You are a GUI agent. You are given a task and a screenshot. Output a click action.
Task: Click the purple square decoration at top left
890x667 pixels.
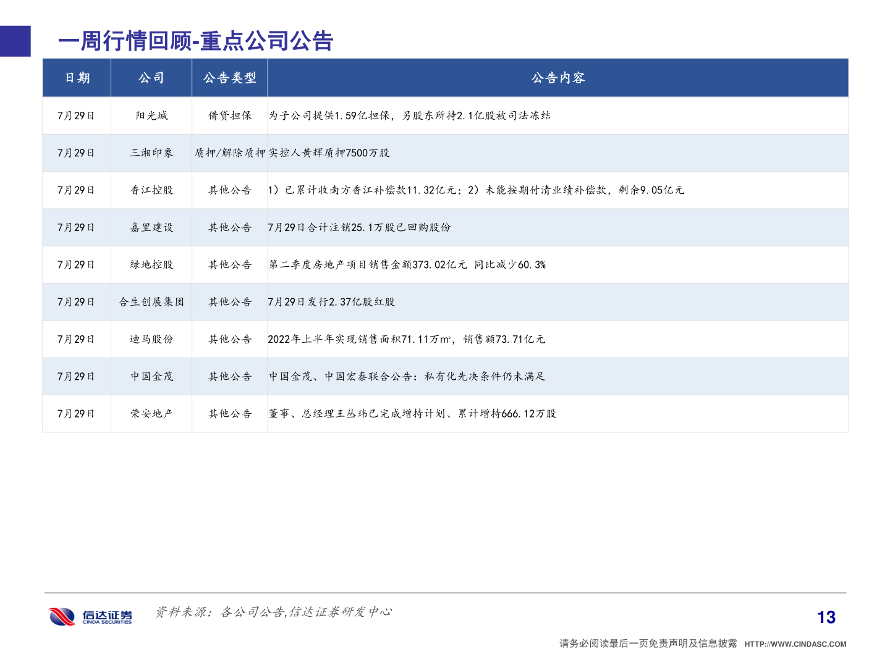coord(15,41)
